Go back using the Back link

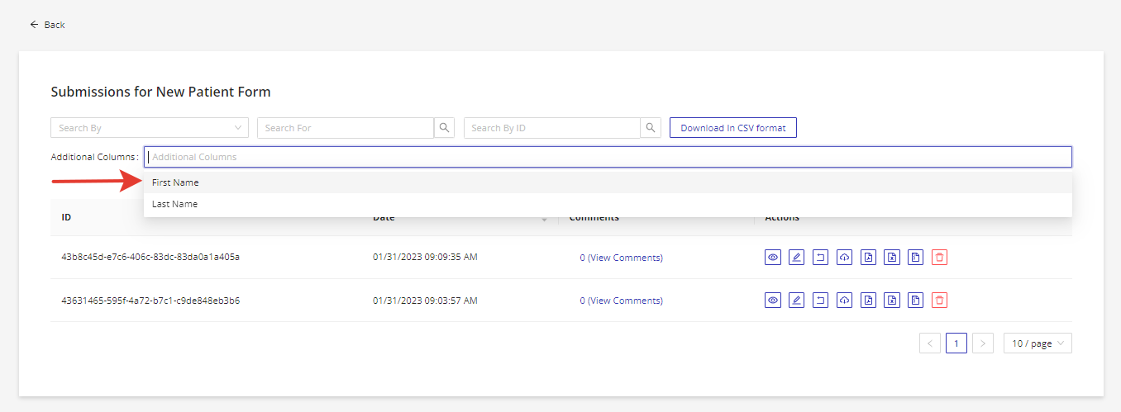[x=47, y=25]
